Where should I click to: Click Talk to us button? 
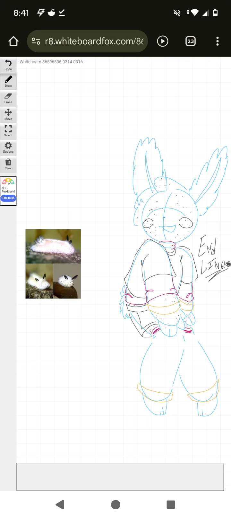pos(8,198)
